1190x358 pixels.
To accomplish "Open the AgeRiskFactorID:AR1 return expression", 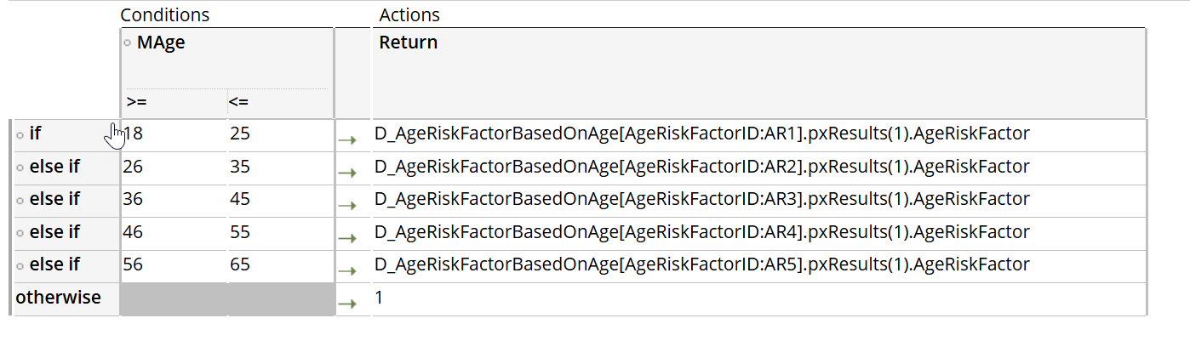I will point(701,134).
